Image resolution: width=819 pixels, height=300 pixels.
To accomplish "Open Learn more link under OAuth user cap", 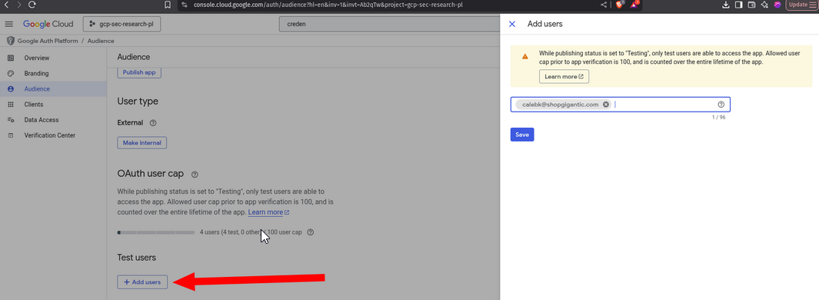I will pos(268,212).
